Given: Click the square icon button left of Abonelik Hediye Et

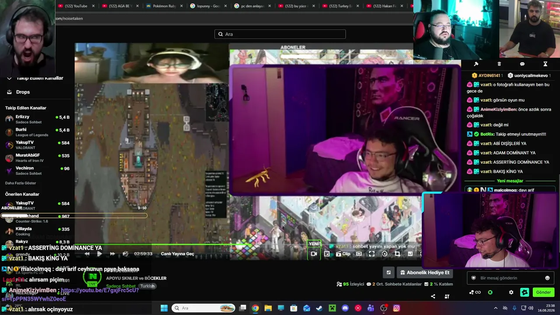Looking at the screenshot, I should click(388, 273).
